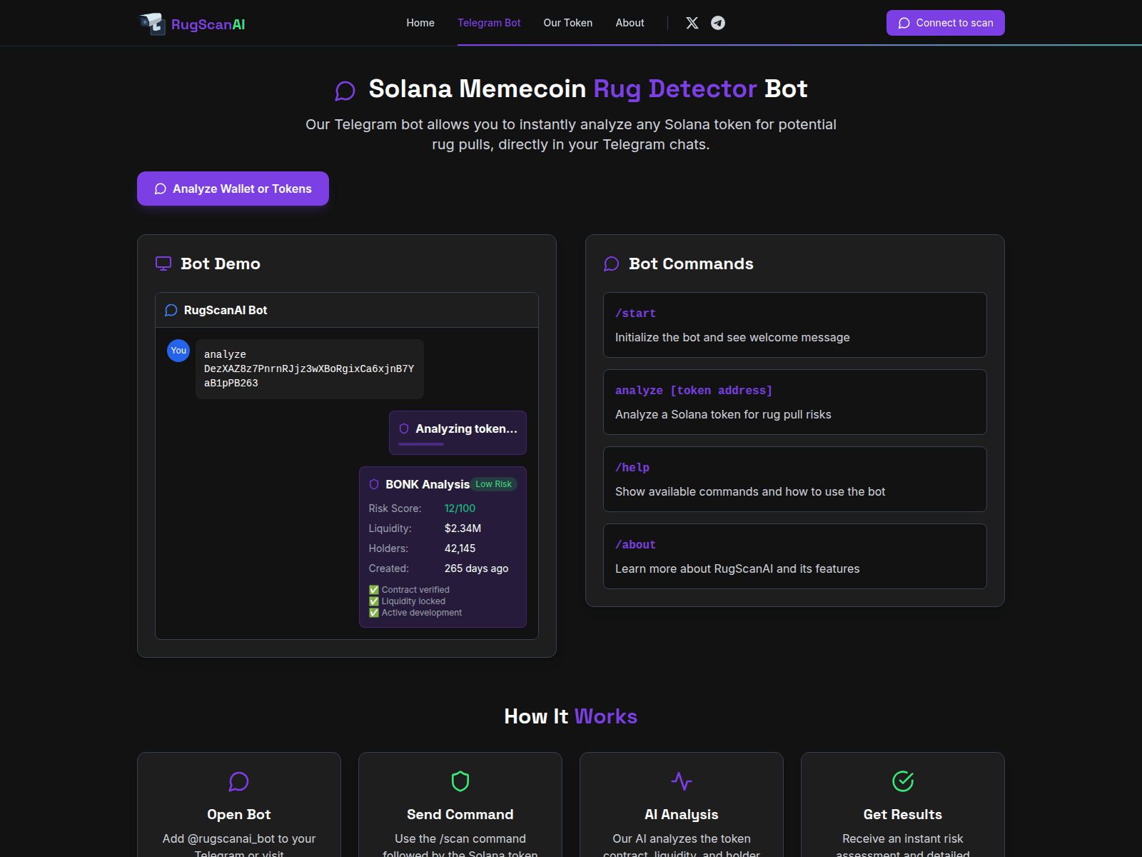The image size is (1142, 857).
Task: Click the AI Analysis pulse icon
Action: point(682,781)
